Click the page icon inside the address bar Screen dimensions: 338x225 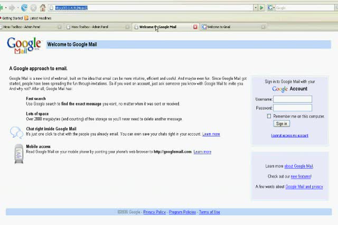[x=51, y=8]
